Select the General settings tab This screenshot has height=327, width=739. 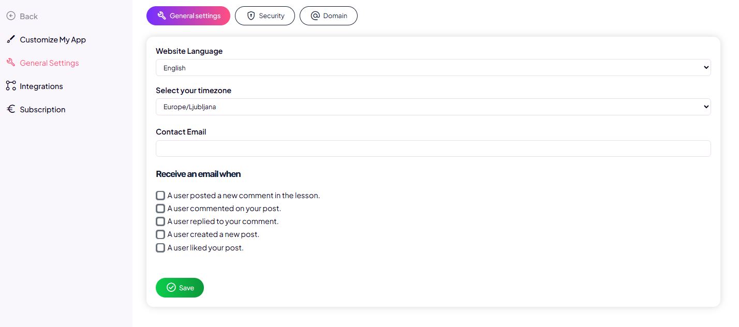pos(188,16)
